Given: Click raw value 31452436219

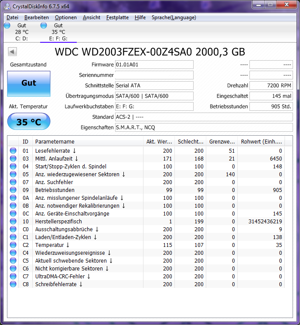Looking at the screenshot, I should pyautogui.click(x=265, y=221).
